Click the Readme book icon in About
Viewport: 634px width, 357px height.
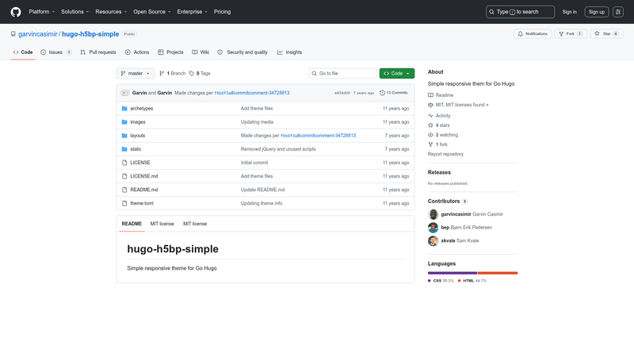coord(430,95)
